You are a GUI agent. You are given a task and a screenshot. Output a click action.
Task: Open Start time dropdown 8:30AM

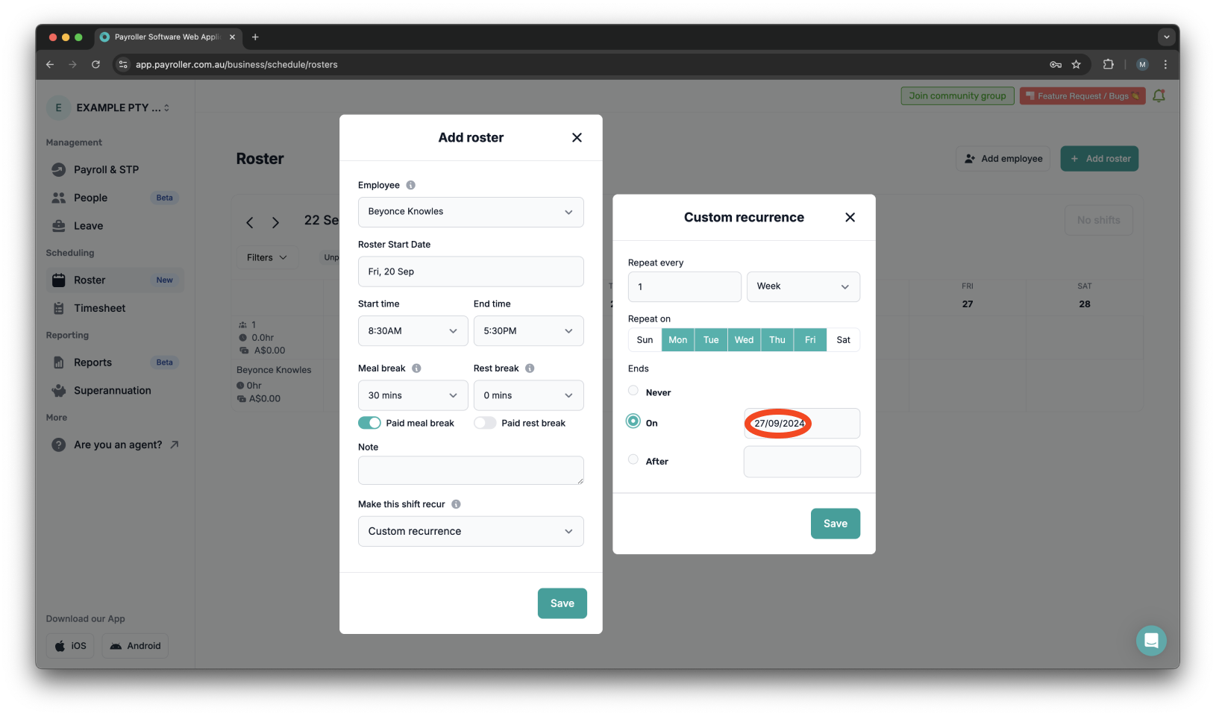coord(413,331)
